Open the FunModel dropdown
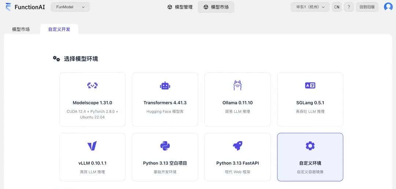Viewport: 396px width, 189px height. click(70, 7)
